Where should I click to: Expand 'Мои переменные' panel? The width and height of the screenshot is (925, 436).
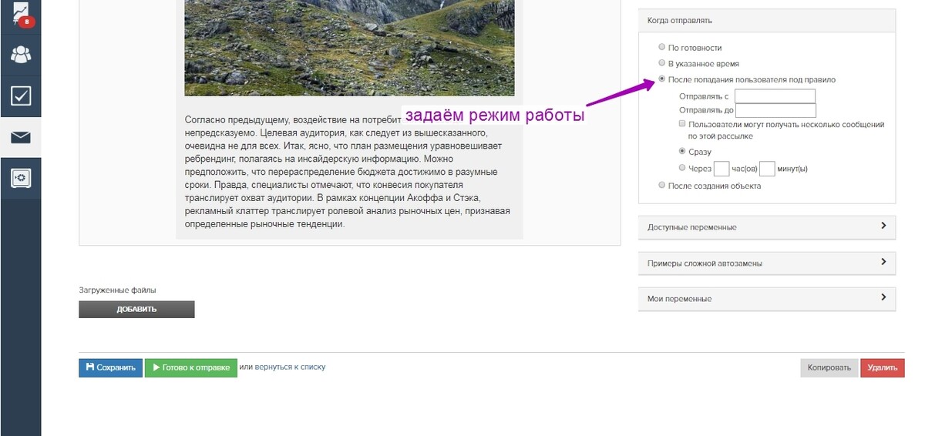pyautogui.click(x=767, y=298)
